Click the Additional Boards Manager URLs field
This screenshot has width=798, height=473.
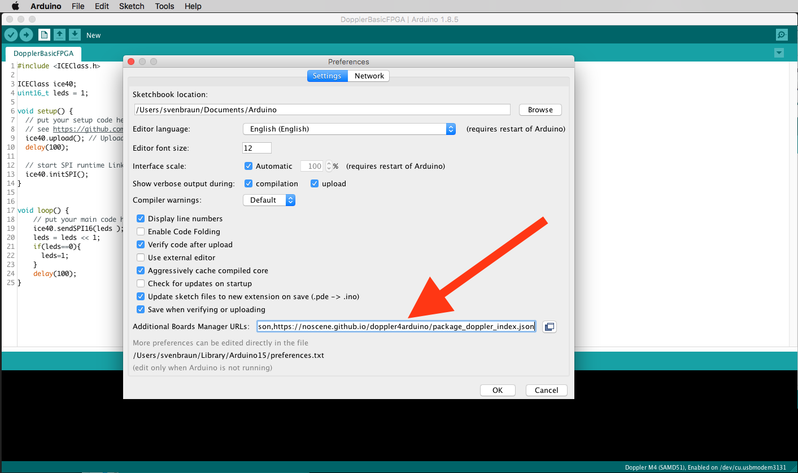[396, 326]
